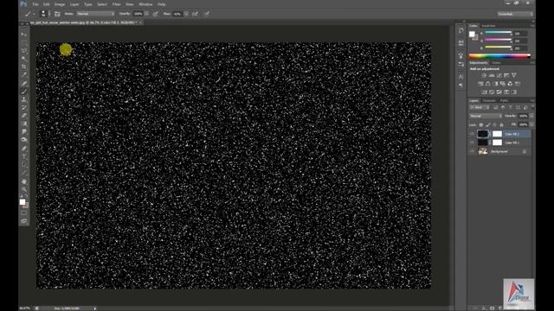Add a Vibrance adjustment
Image resolution: width=554 pixels, height=311 pixels.
pyautogui.click(x=513, y=75)
